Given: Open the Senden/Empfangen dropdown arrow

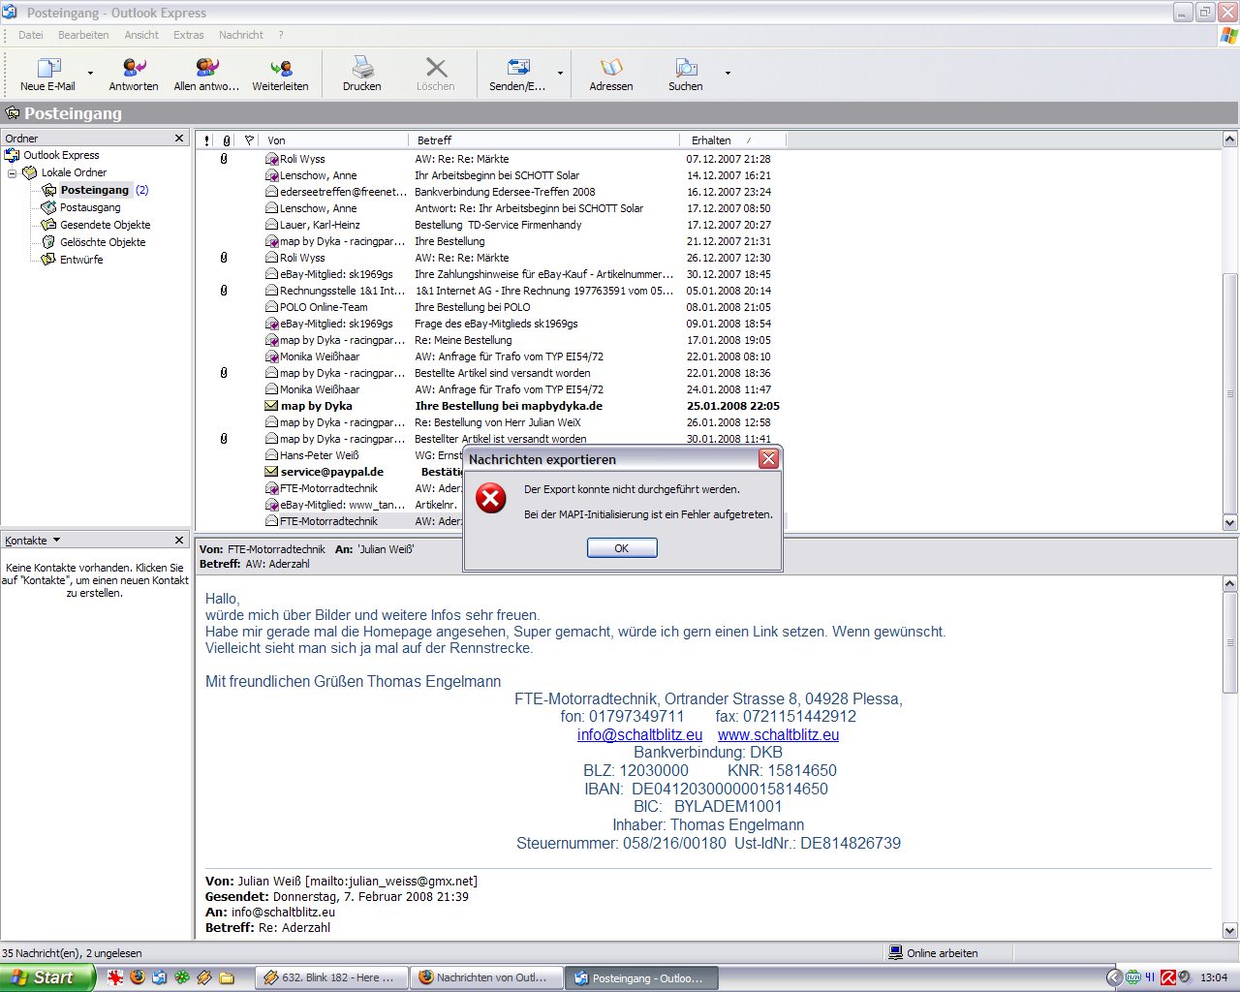Looking at the screenshot, I should 560,73.
